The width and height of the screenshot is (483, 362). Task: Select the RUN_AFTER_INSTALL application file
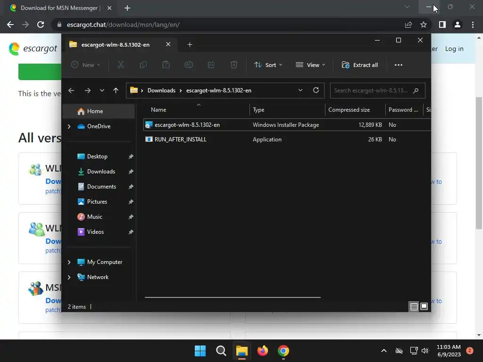(287, 140)
